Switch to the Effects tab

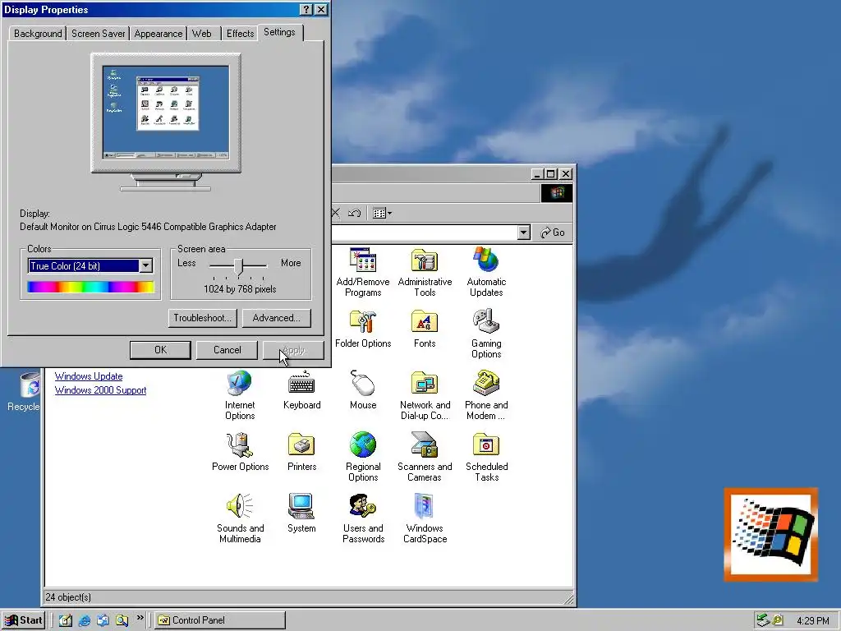tap(240, 33)
